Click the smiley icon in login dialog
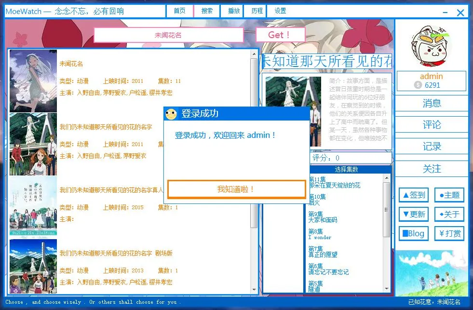The width and height of the screenshot is (473, 310). (x=171, y=114)
